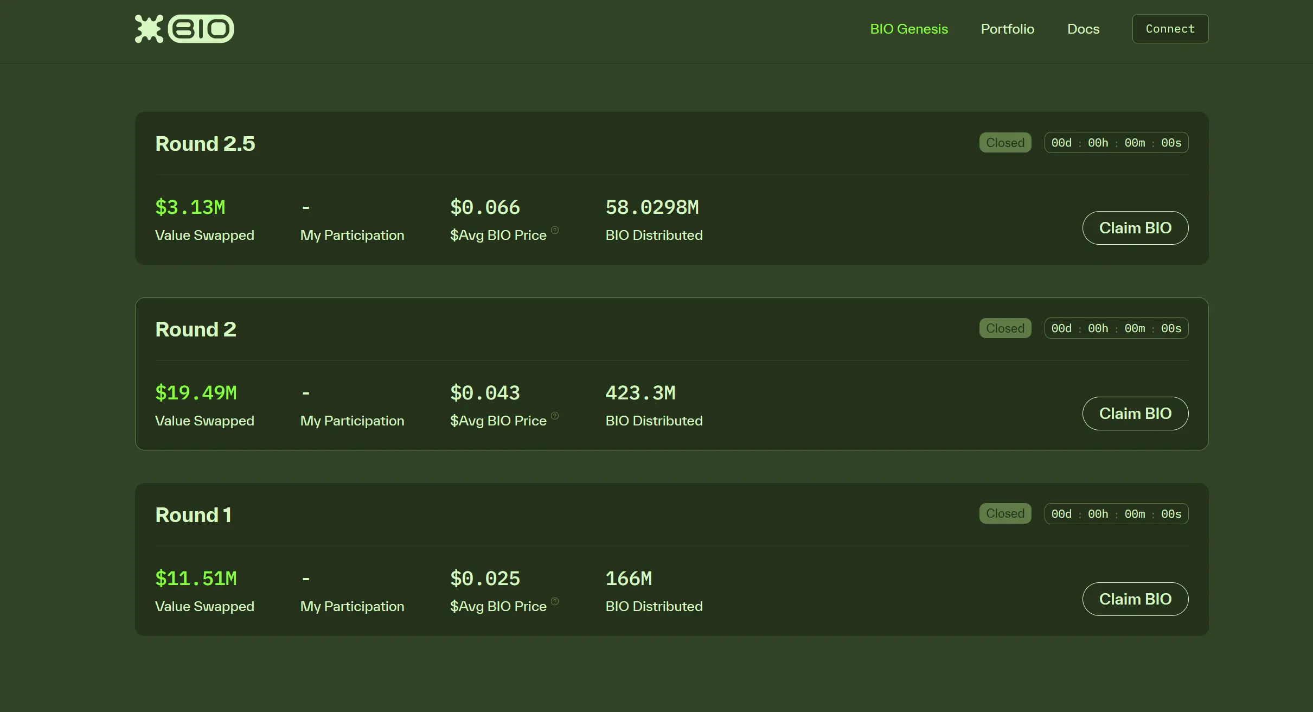Click the Closed badge on Round 1

(1004, 513)
